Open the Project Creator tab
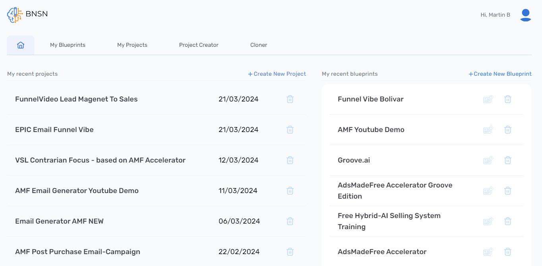The image size is (542, 266). 199,45
